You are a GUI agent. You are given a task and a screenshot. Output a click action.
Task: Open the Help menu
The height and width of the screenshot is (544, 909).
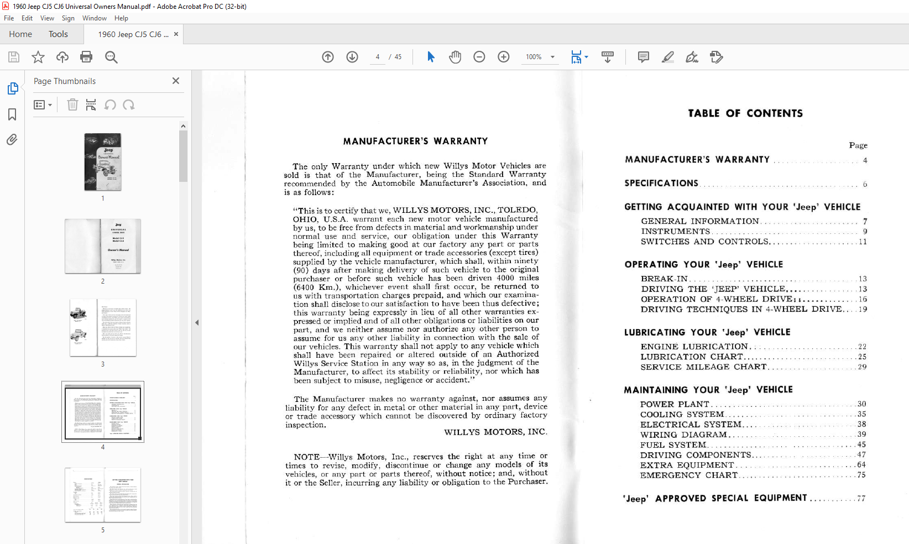121,18
